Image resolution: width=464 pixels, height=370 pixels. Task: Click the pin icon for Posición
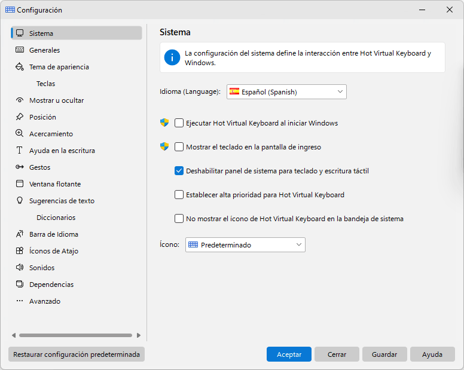point(20,117)
